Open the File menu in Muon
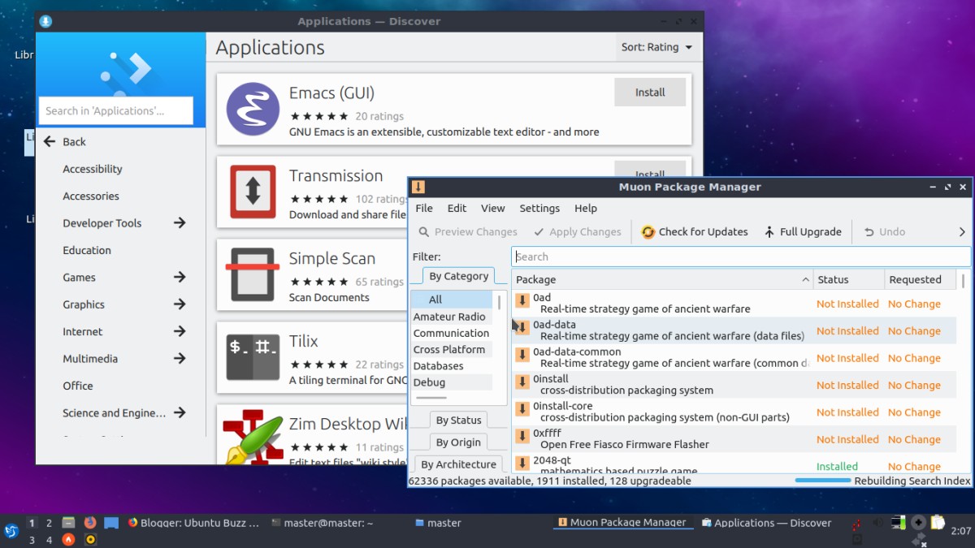The image size is (975, 548). 424,208
